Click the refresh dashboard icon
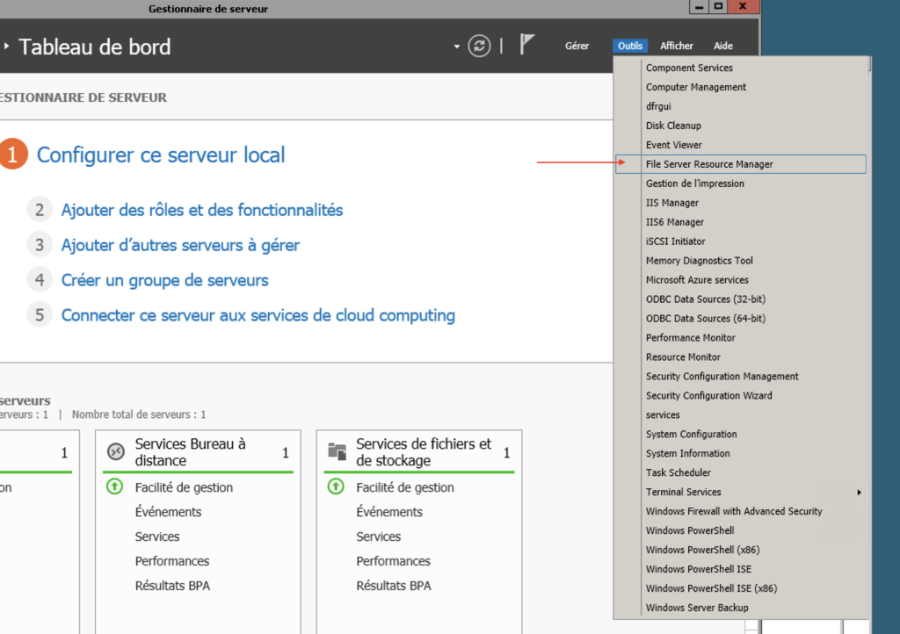 (x=479, y=46)
